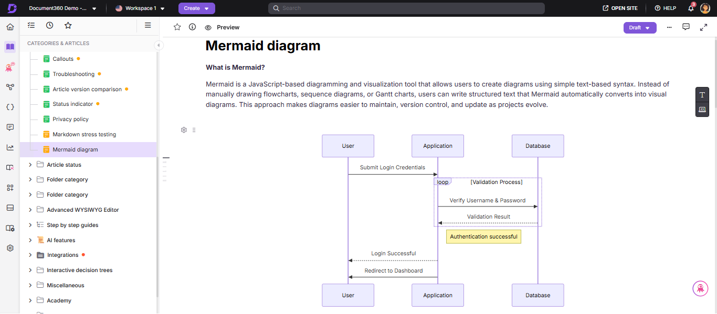Click the Document360 logo

pos(12,8)
